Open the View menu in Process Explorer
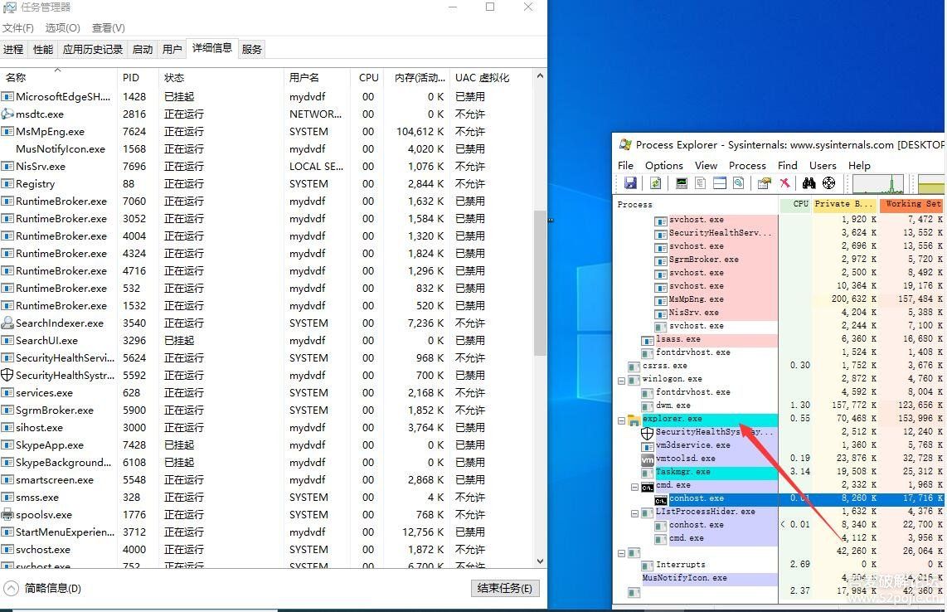947x612 pixels. pos(706,166)
